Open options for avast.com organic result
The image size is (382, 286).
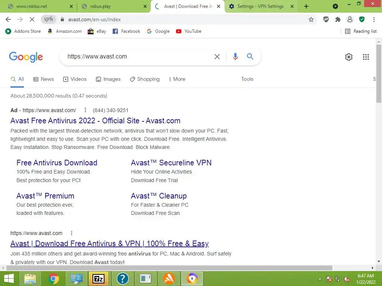pyautogui.click(x=71, y=233)
